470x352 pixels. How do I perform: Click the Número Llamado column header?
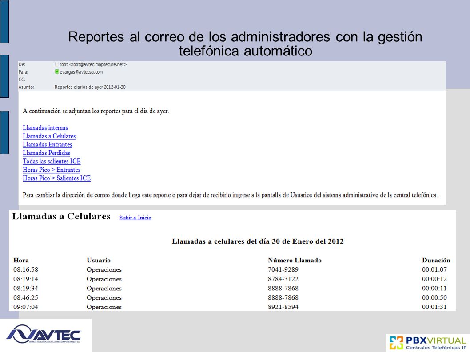(295, 260)
